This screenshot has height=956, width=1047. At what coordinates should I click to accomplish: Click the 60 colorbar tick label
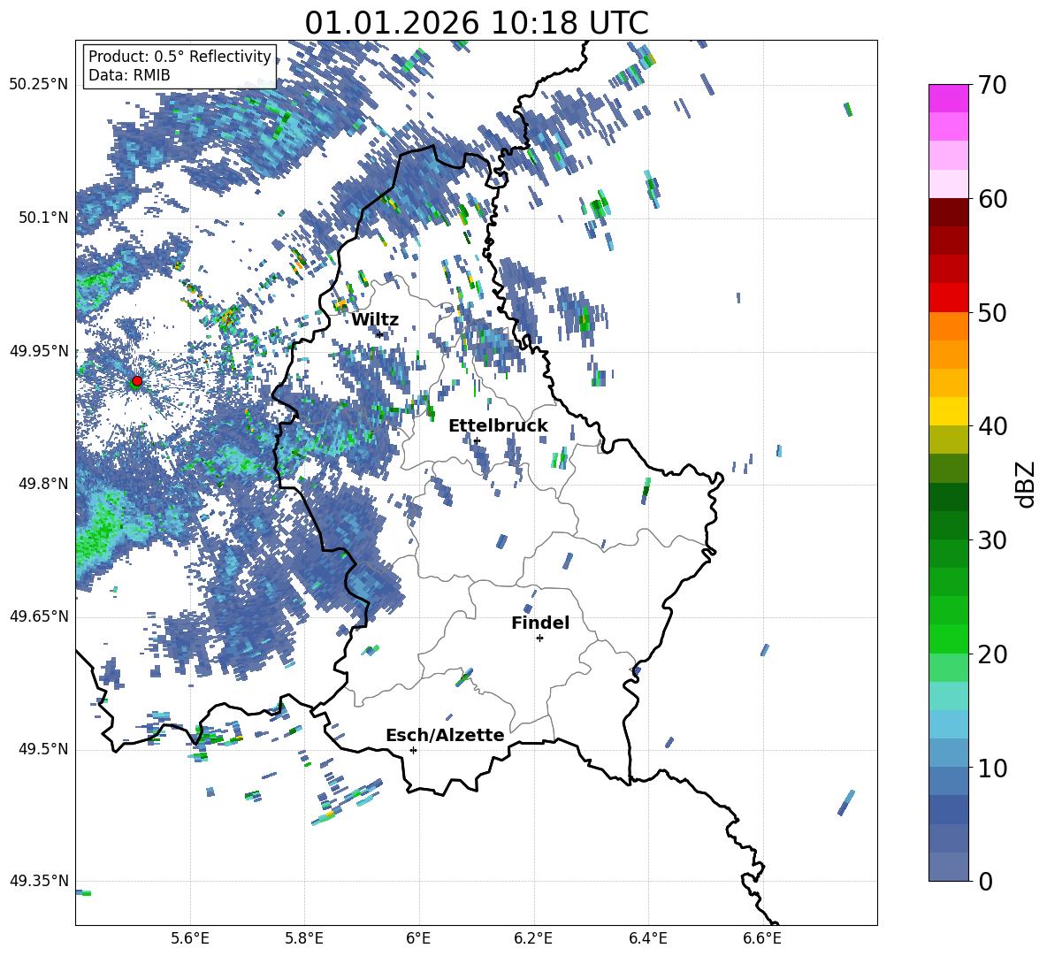click(x=992, y=199)
